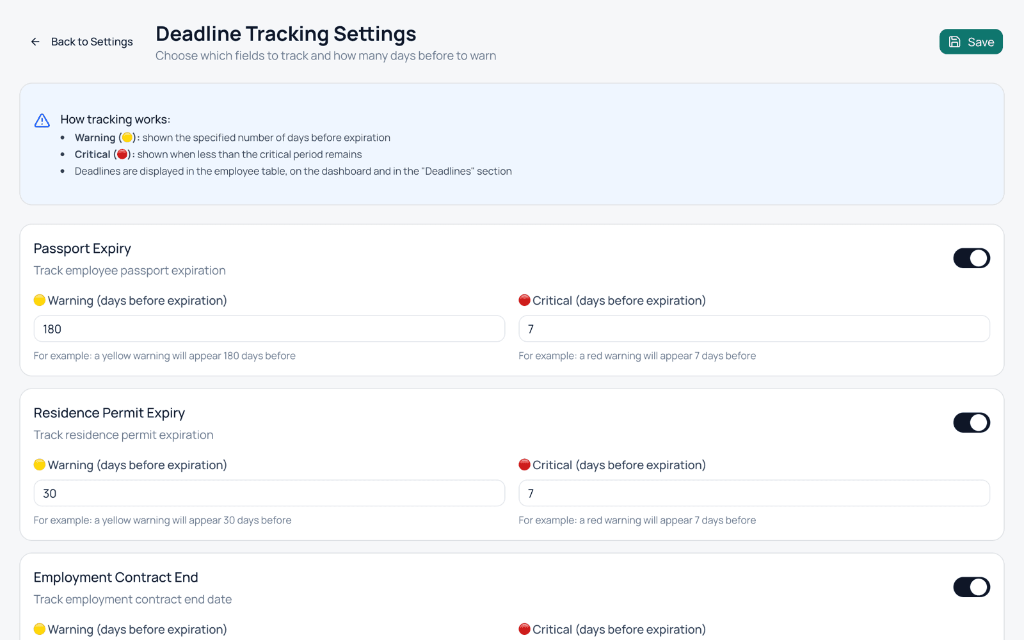
Task: Click the Residence Permit Expiry title
Action: point(109,413)
